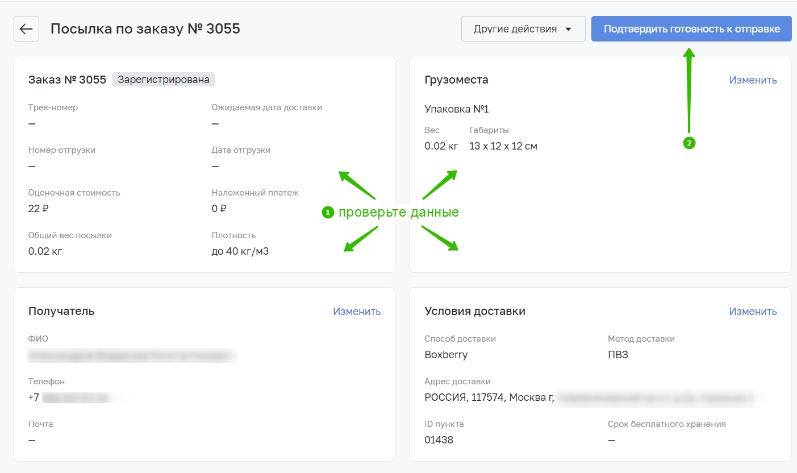The width and height of the screenshot is (797, 473).
Task: Click the pickup point ID '01438'
Action: 439,440
